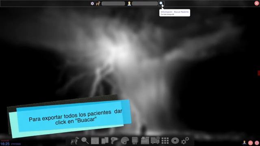Screen dimensions: 260x146
Task: Click the star-shaped gear icon in top bar
Action: [92, 4]
